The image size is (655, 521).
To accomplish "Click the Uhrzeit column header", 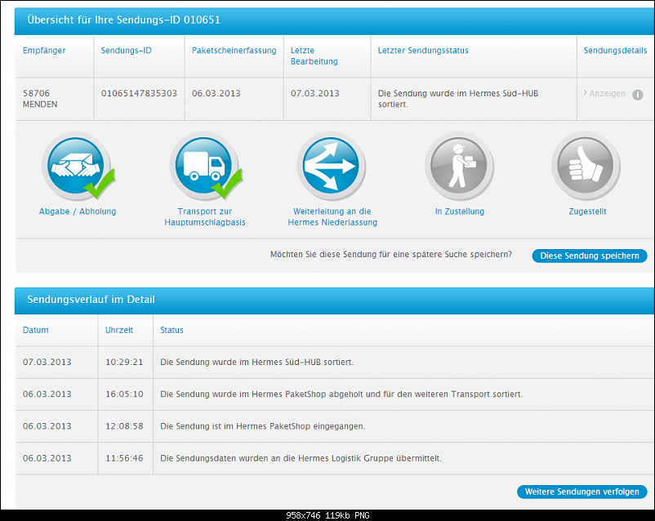I will click(x=119, y=330).
